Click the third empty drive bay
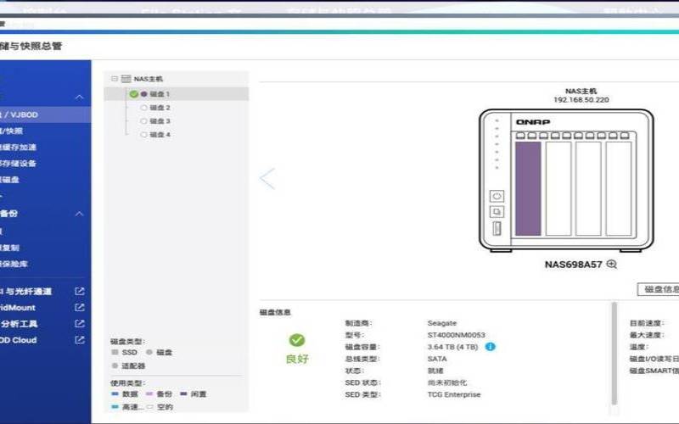 pyautogui.click(x=588, y=188)
